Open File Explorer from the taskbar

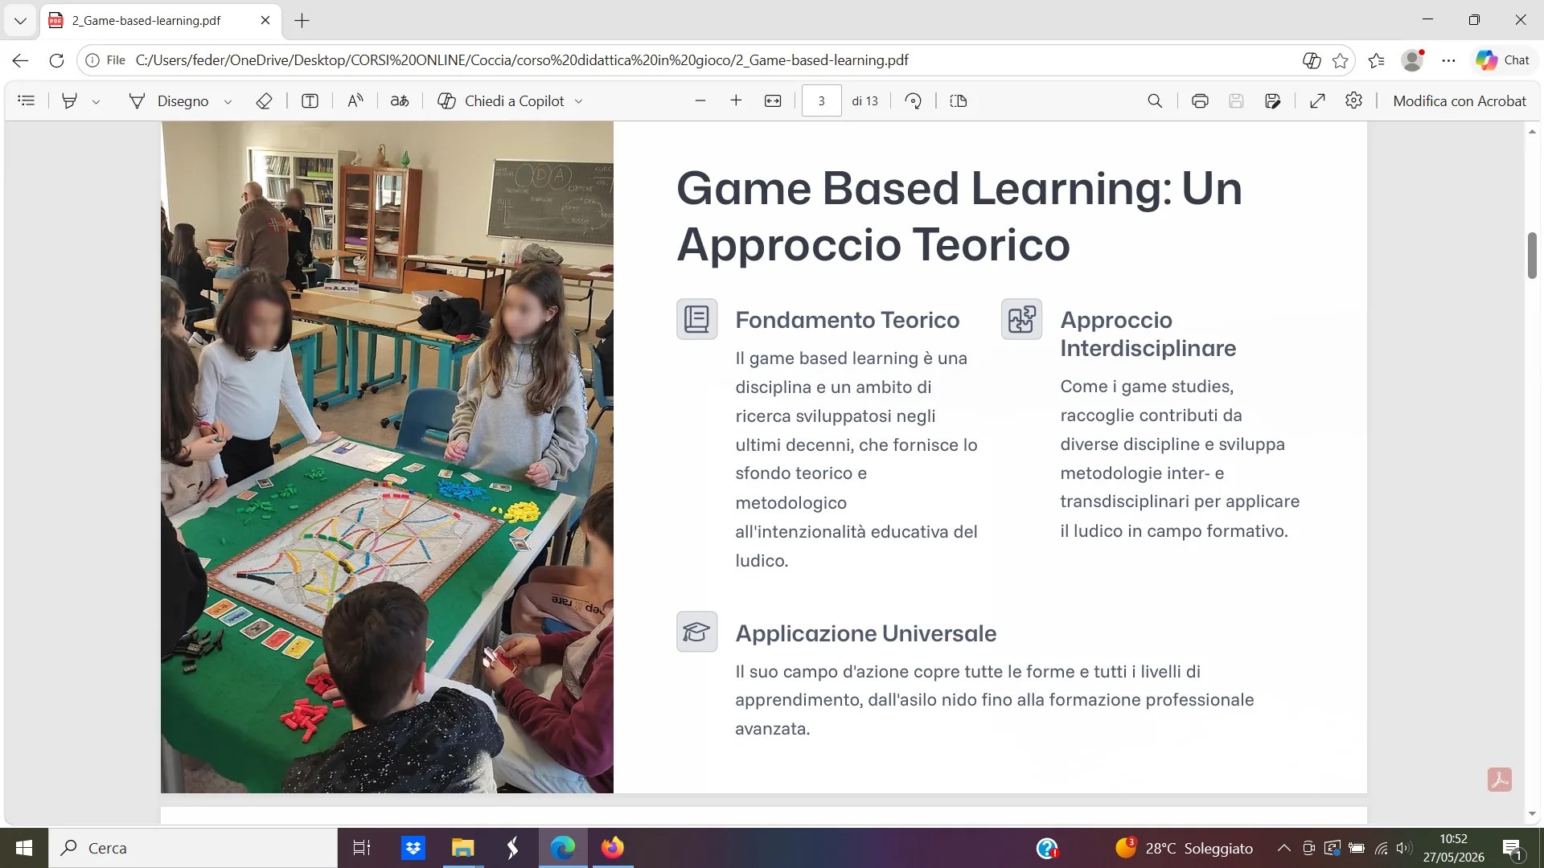(462, 848)
